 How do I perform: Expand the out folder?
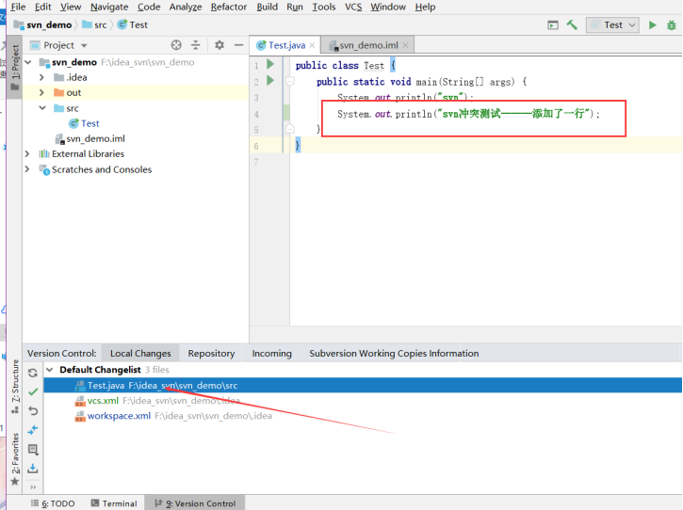point(41,93)
